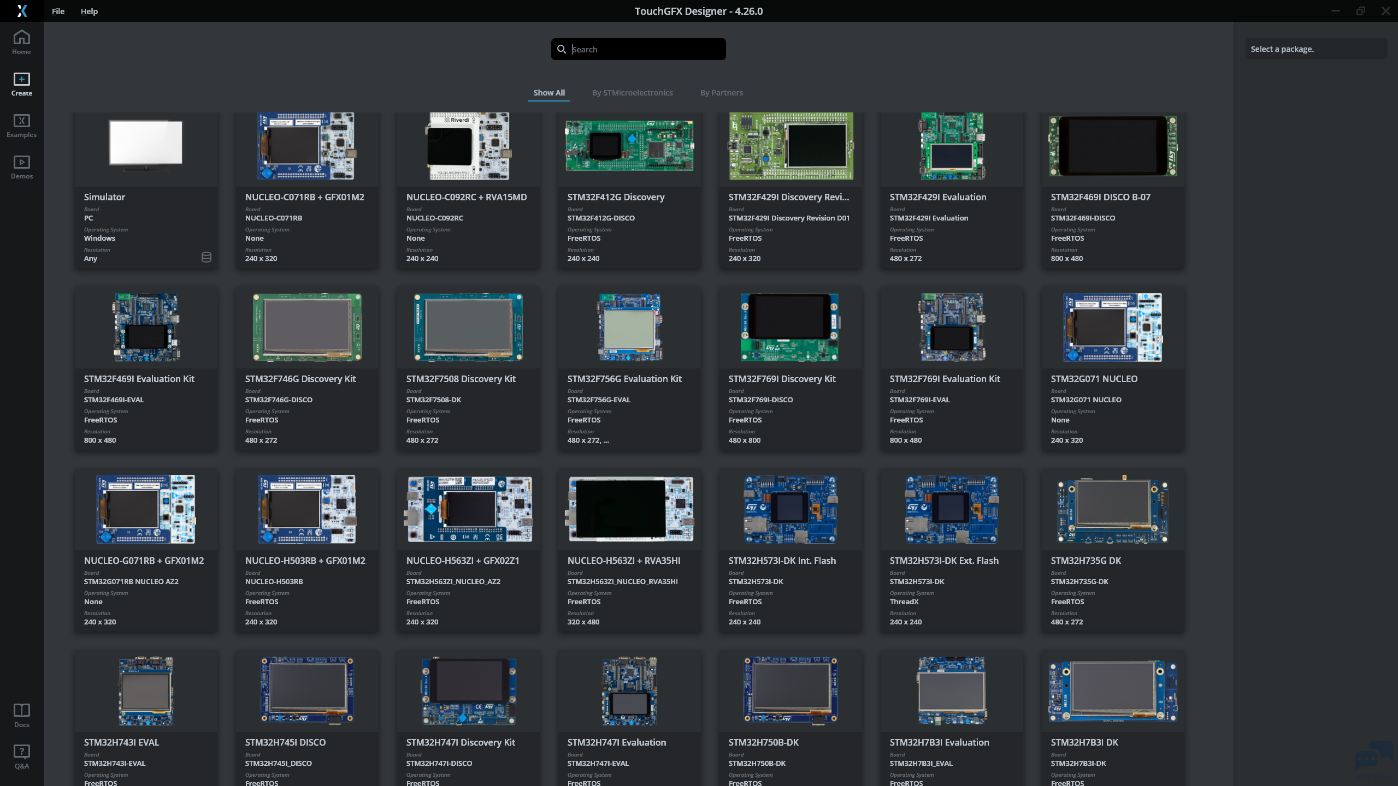
Task: Select the STM32F469I DISCO B-07 board image
Action: coord(1113,146)
